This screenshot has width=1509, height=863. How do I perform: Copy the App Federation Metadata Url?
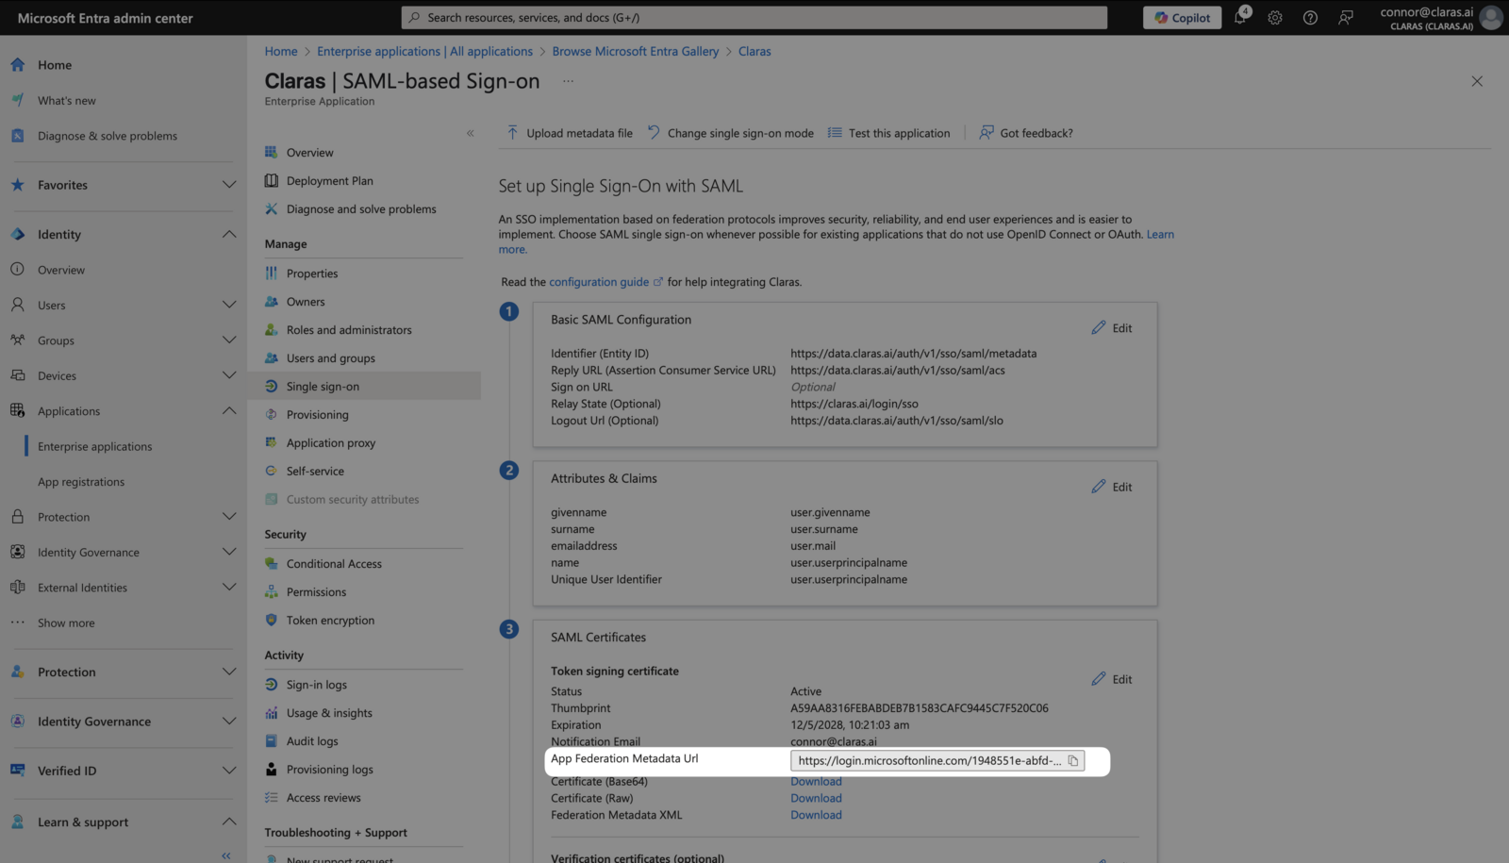1073,760
